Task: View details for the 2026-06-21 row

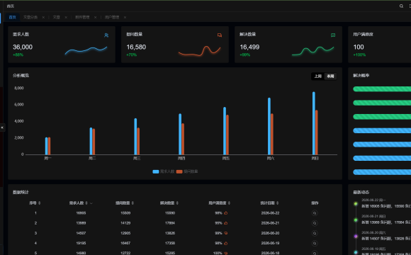Action: [315, 223]
